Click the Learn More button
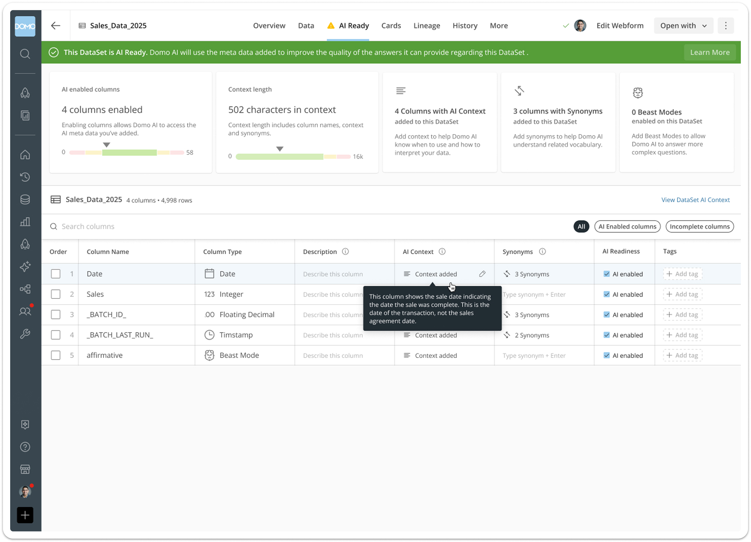Screen dimensions: 751x542 710,52
